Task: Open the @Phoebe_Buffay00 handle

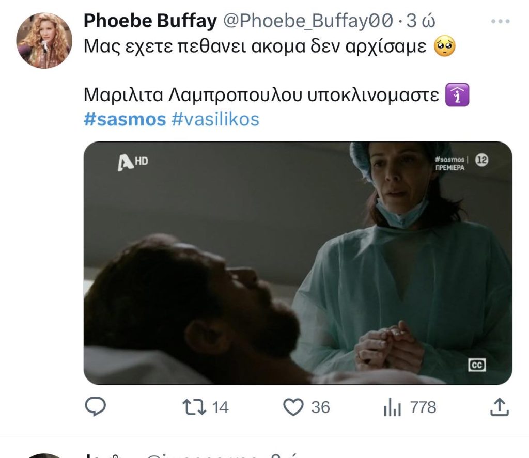Action: coord(308,21)
